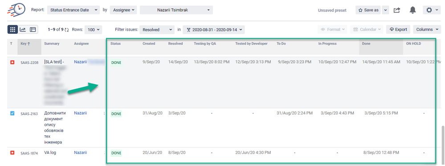Image resolution: width=445 pixels, height=166 pixels.
Task: Click the 10/Sep/20 12:47 PM cell
Action: [x=337, y=62]
